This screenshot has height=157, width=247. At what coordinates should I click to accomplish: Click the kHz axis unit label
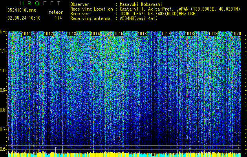4,32
